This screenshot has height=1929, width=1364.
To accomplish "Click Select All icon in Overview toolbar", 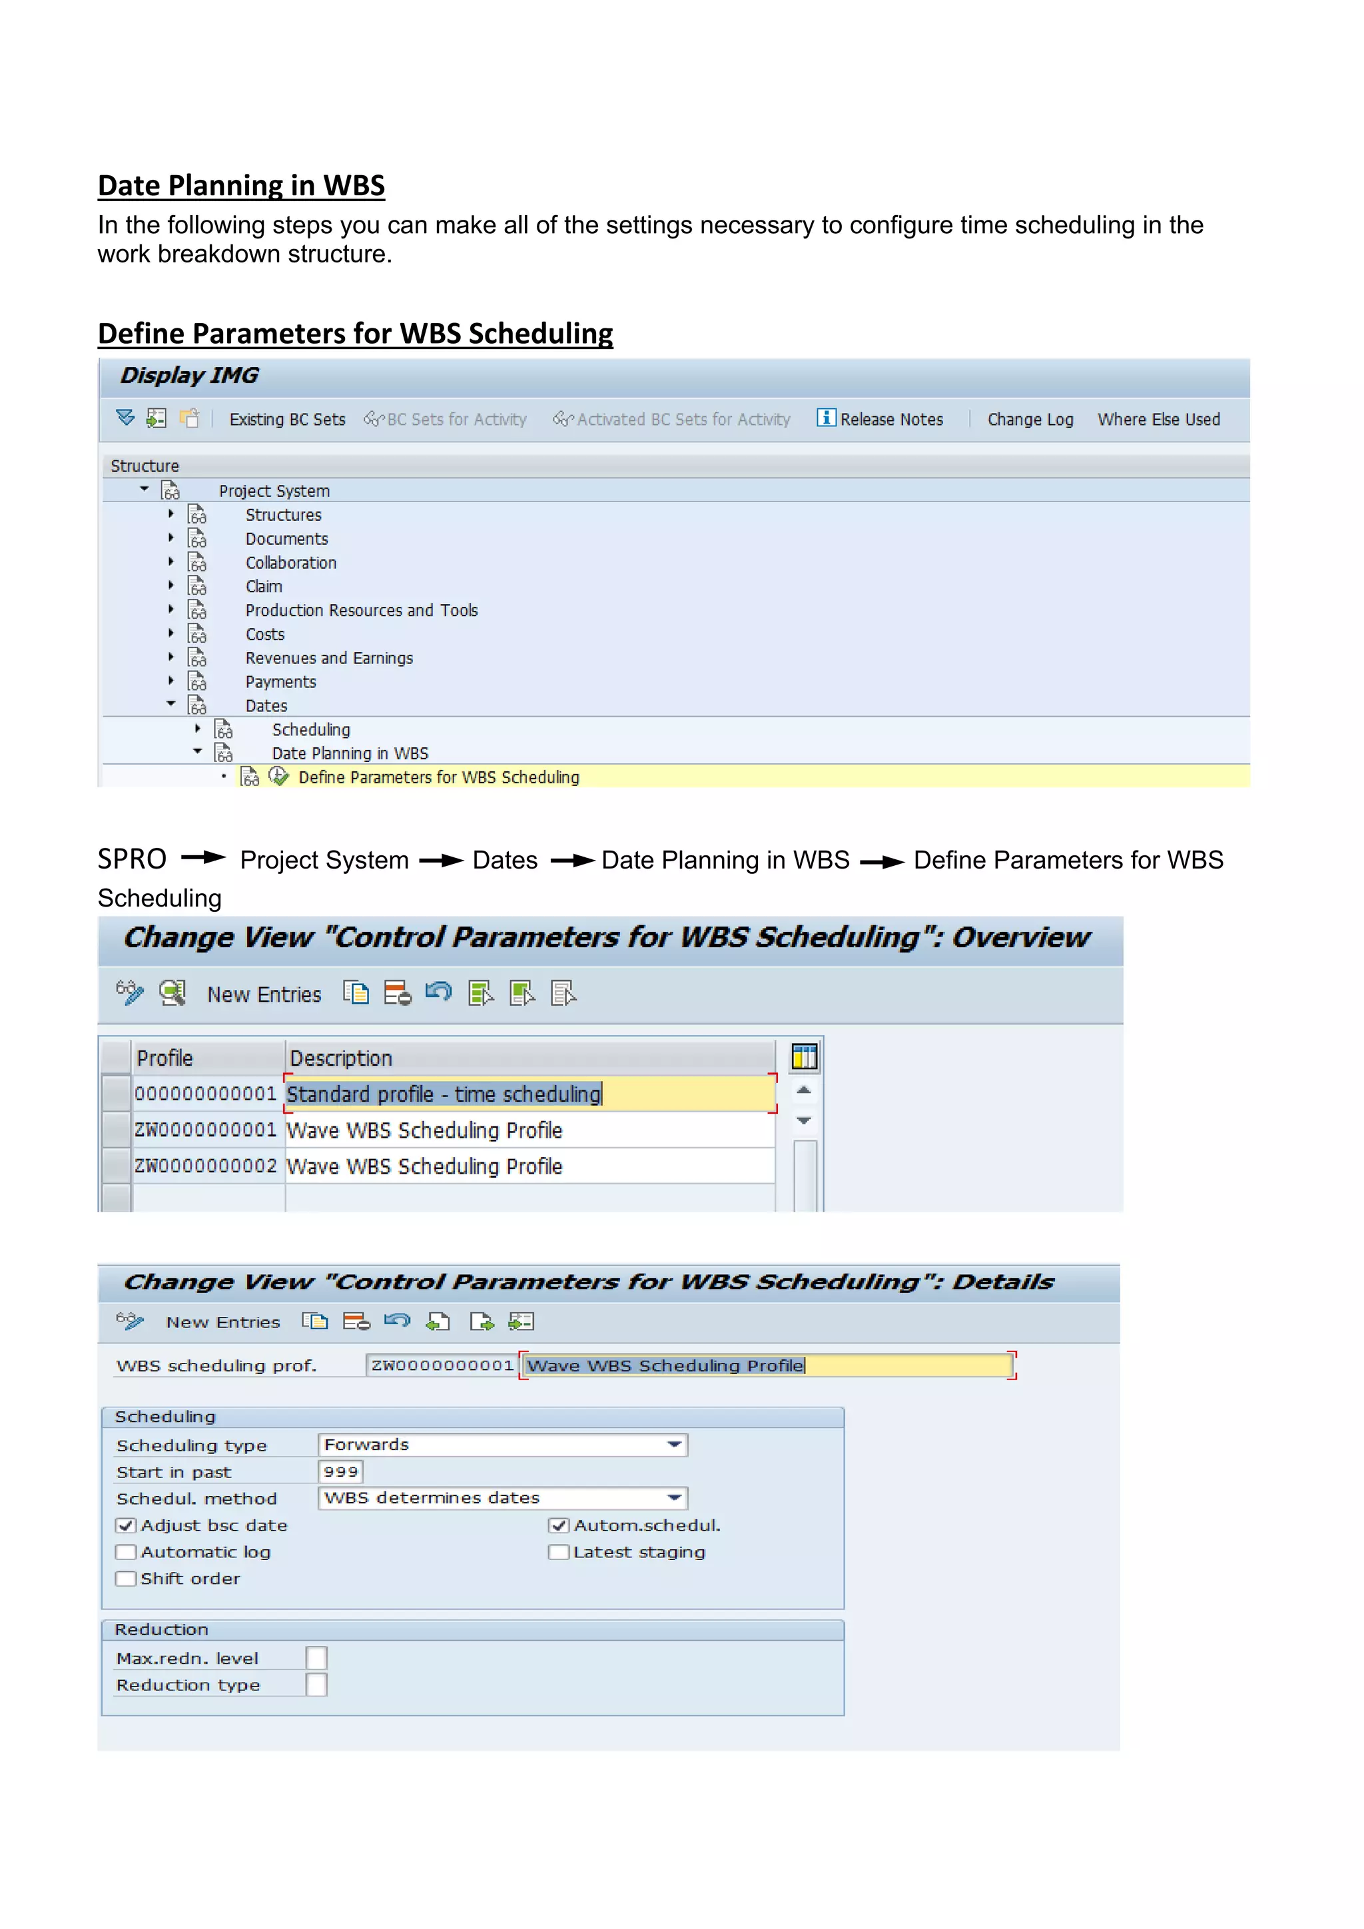I will [x=480, y=993].
